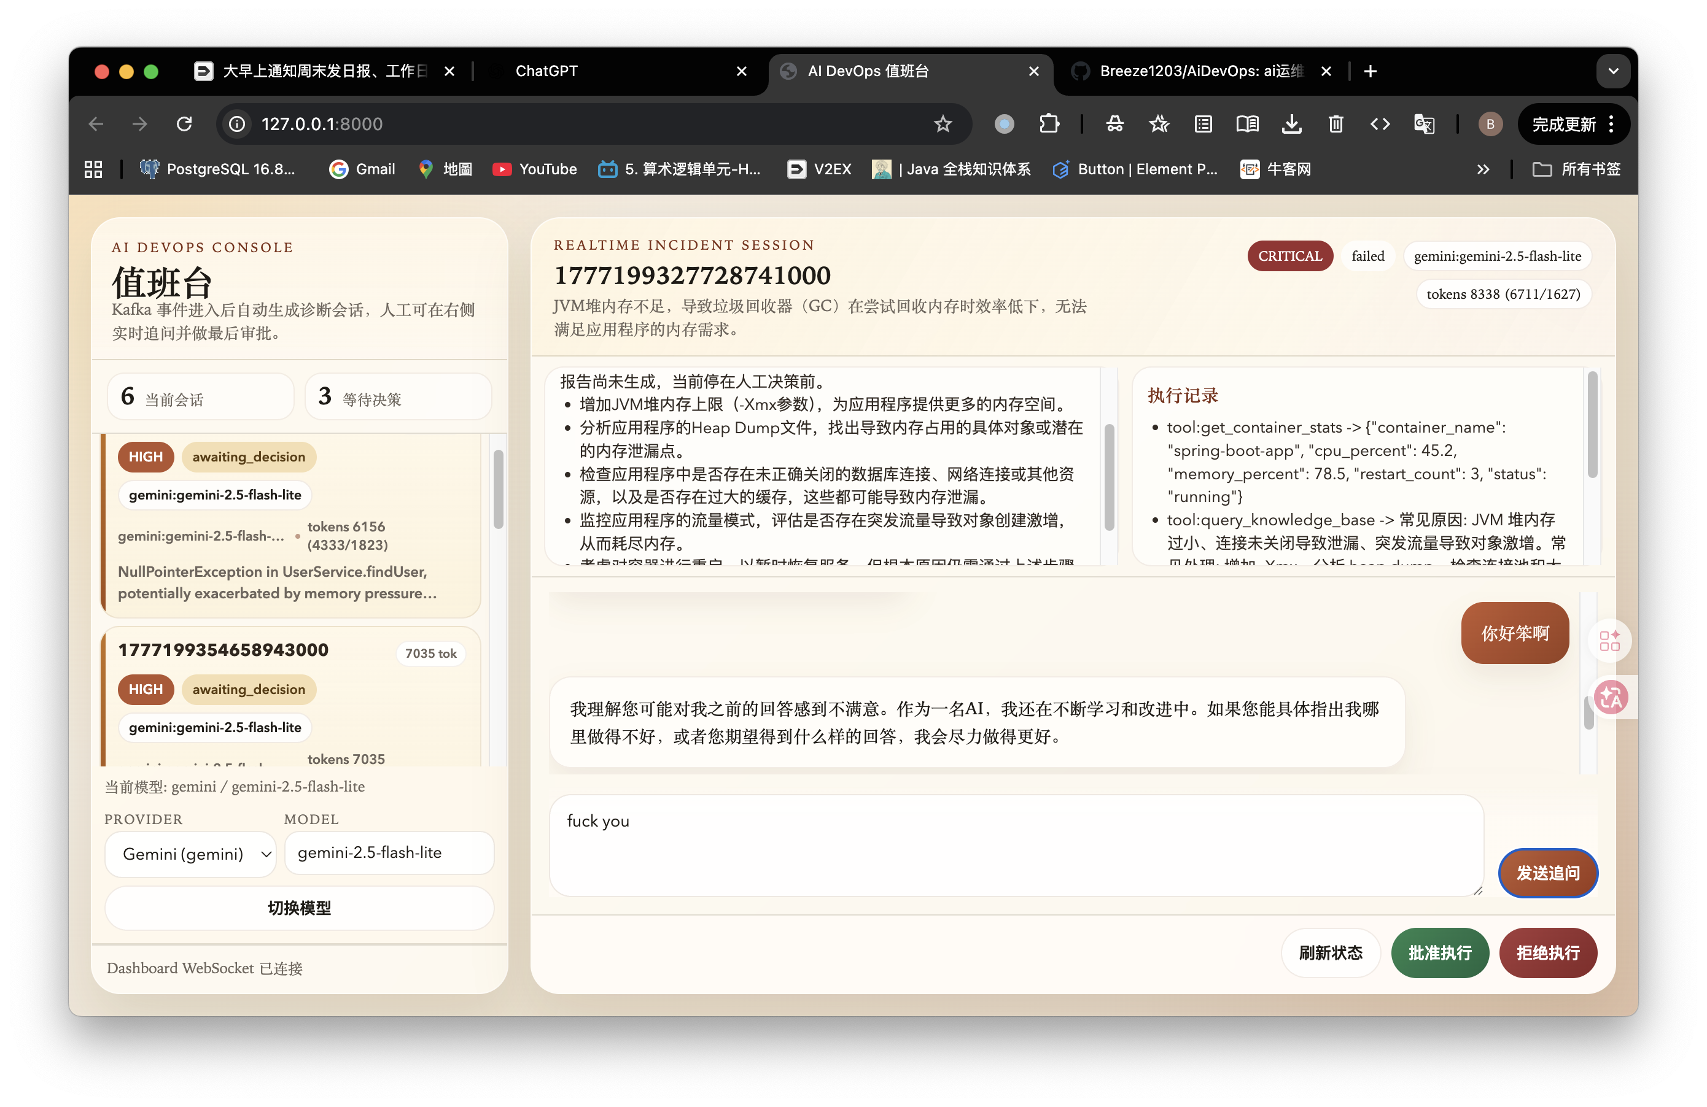The width and height of the screenshot is (1707, 1107).
Task: Open the 所有书签 folder
Action: point(1576,169)
